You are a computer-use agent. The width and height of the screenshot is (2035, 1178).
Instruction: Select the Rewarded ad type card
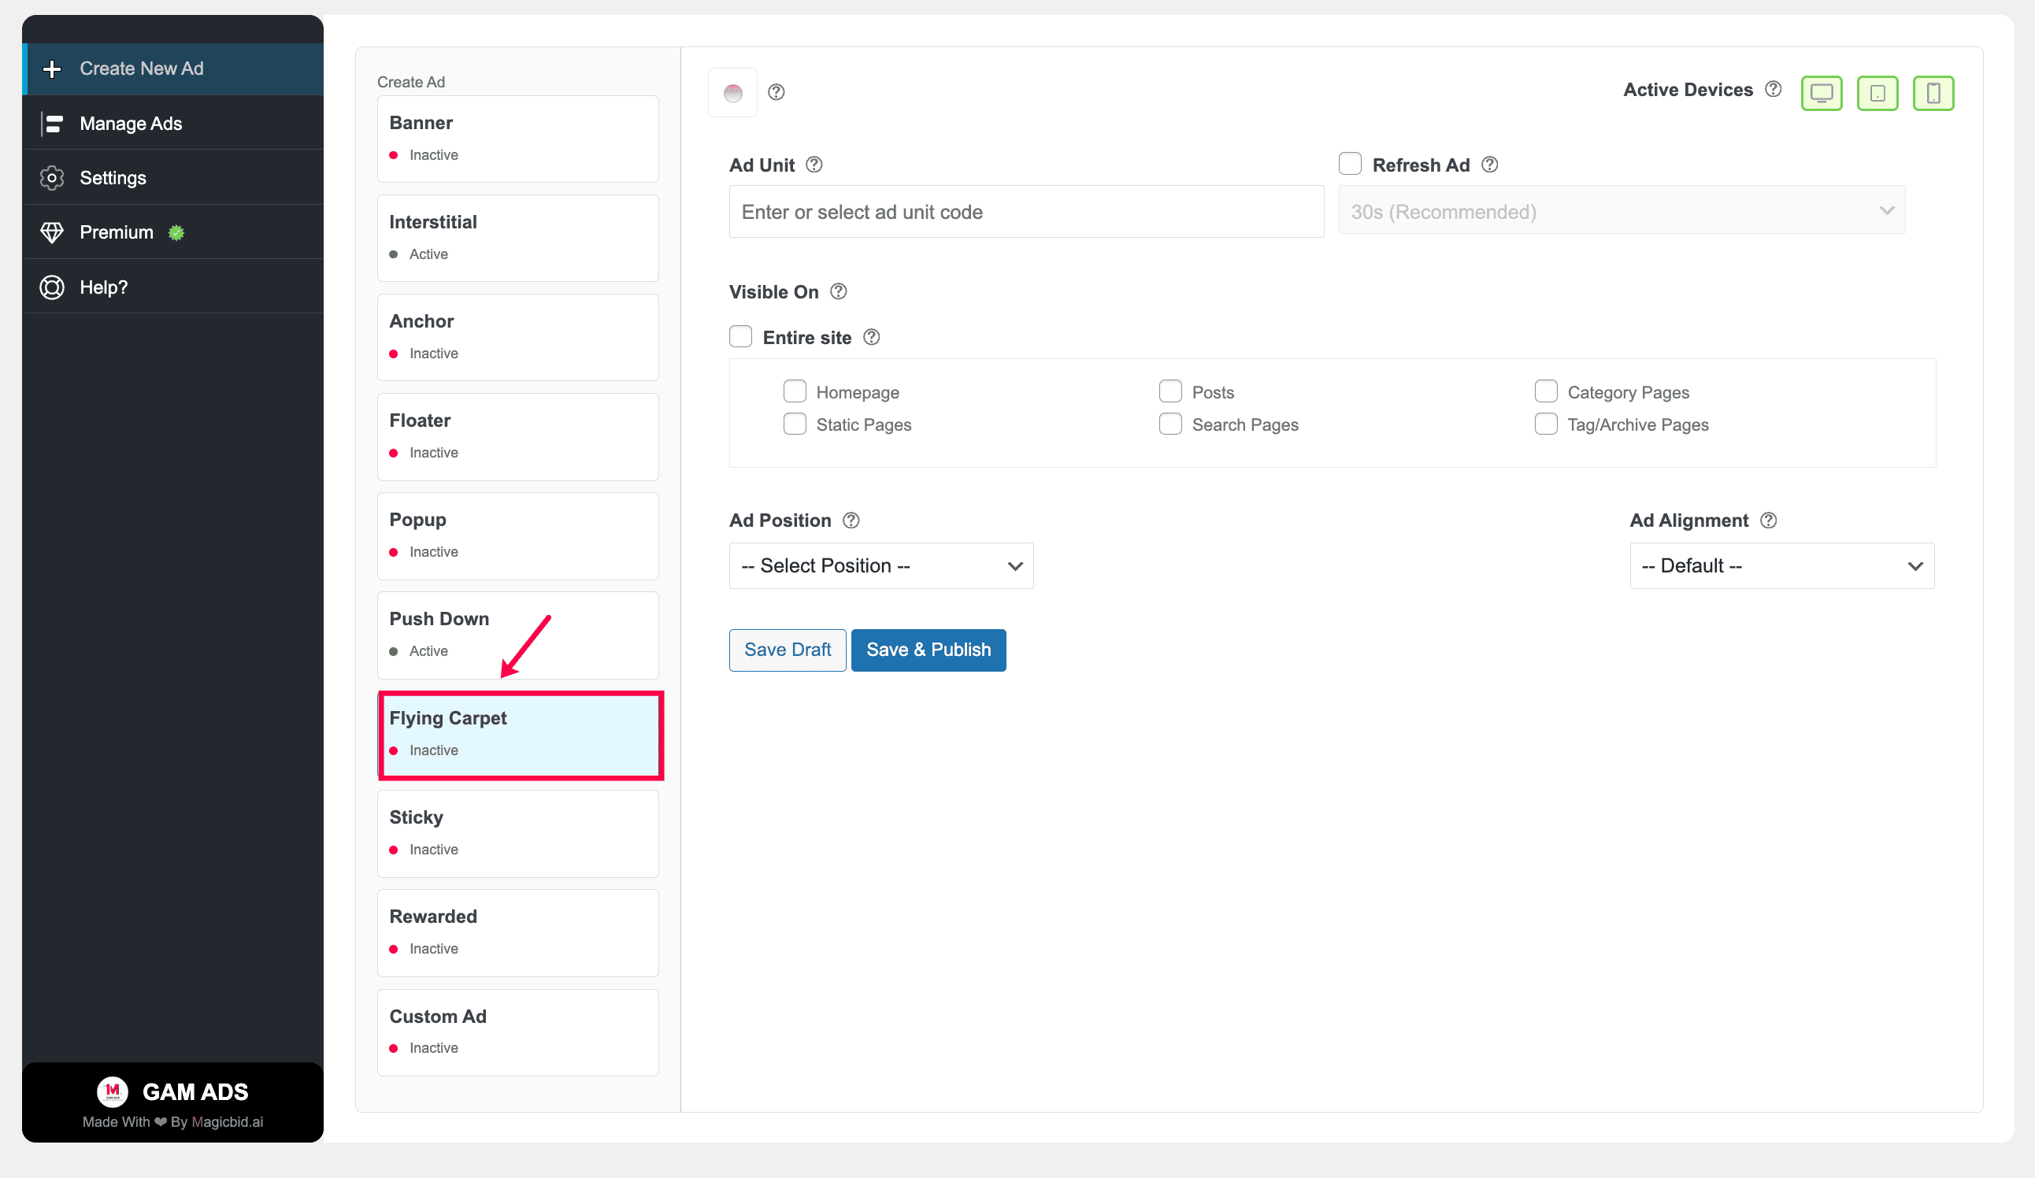[517, 933]
